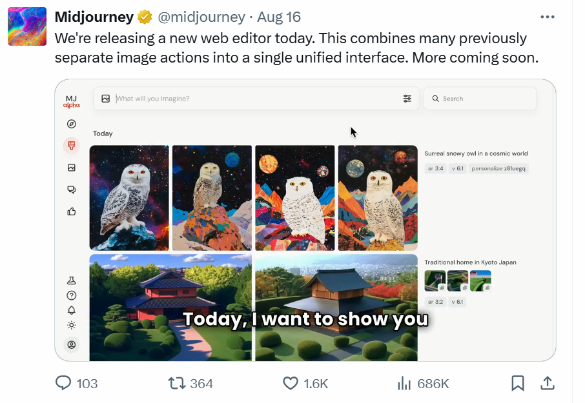Select the Create paintbrush icon in sidebar
585x403 pixels.
tap(72, 146)
